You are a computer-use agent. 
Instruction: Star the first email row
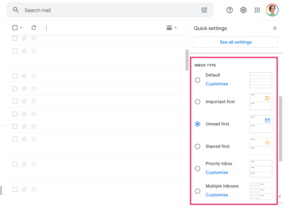tap(24, 38)
